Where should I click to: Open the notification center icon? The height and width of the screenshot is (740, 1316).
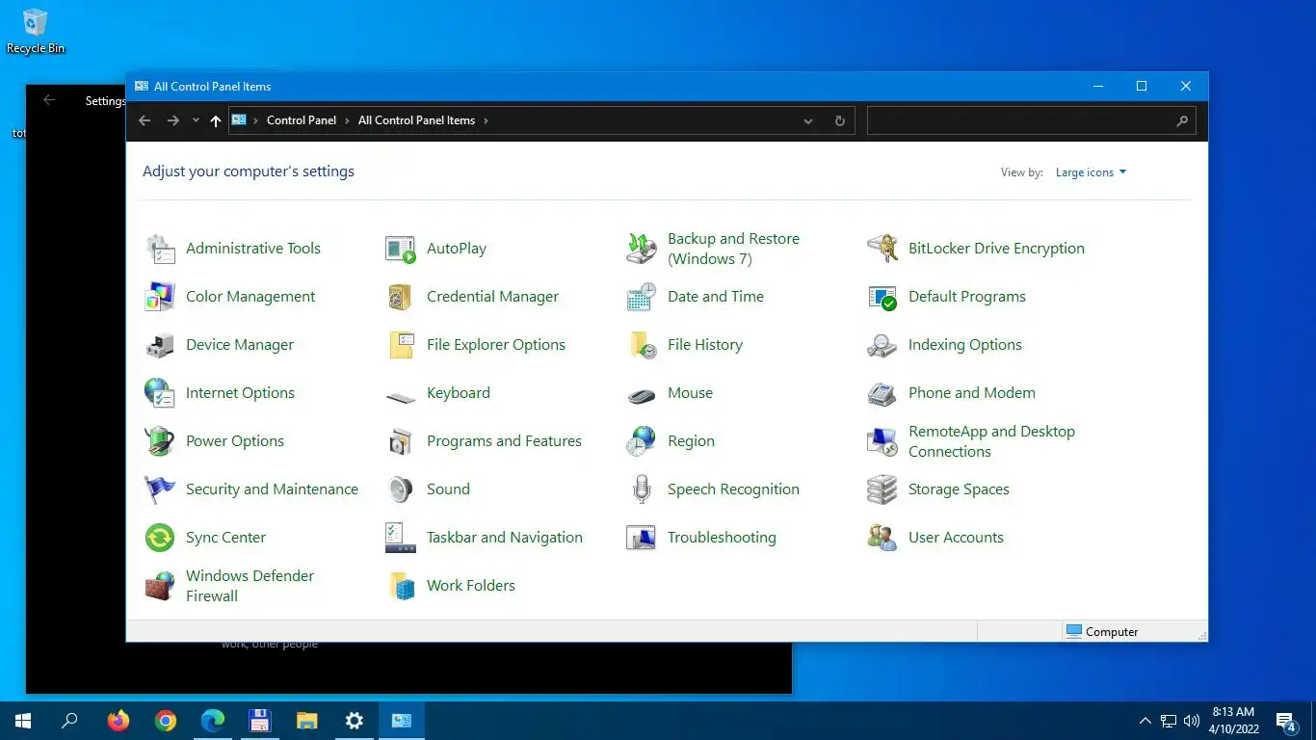pos(1285,721)
